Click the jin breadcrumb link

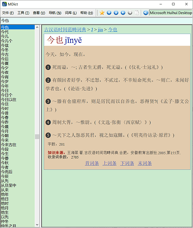coord(100,30)
